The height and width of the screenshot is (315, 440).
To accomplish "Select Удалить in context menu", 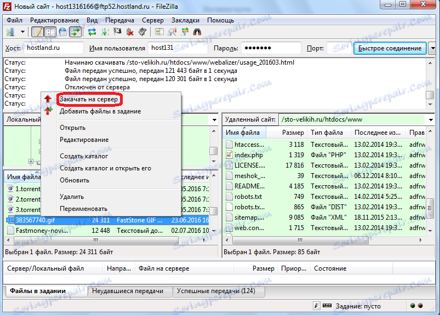I will (x=72, y=197).
